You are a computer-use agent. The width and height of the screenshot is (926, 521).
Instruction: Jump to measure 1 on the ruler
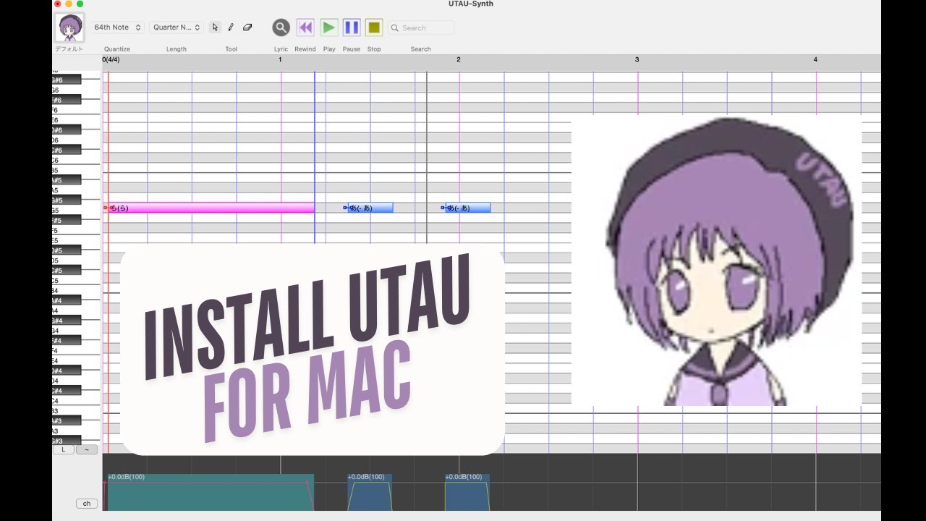[280, 59]
